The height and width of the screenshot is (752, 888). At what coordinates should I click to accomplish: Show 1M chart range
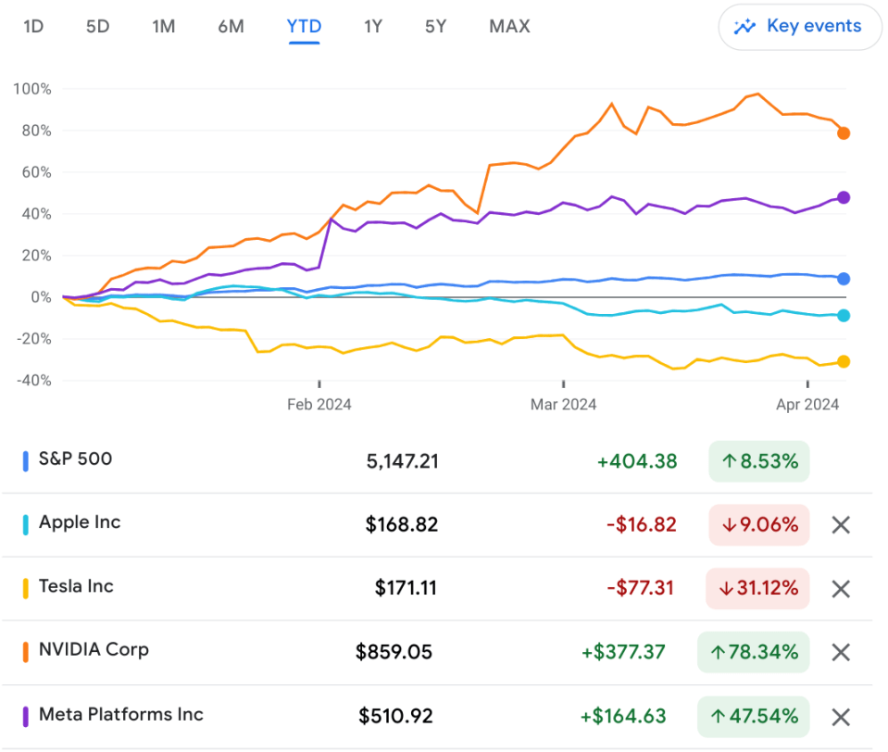[x=163, y=27]
